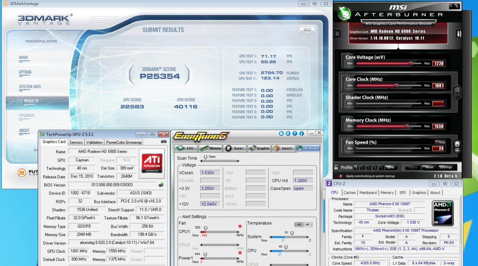Switch to Sensors tab in GPU-Z
Screen dimensions: 478x266
tap(76, 143)
